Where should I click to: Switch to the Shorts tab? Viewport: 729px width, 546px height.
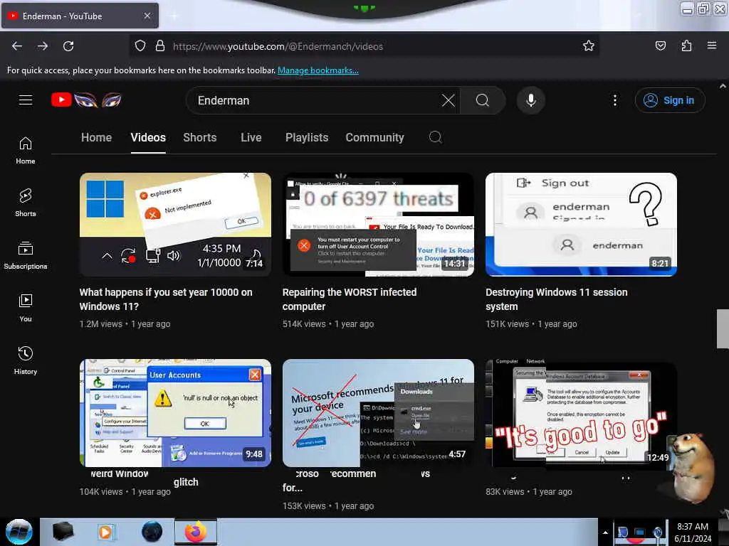[x=199, y=137]
